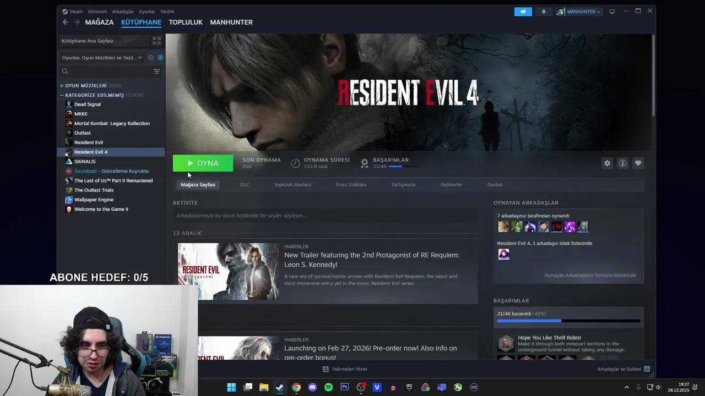Add Resident Evil 4 to favorites heart
The image size is (705, 396).
click(638, 163)
